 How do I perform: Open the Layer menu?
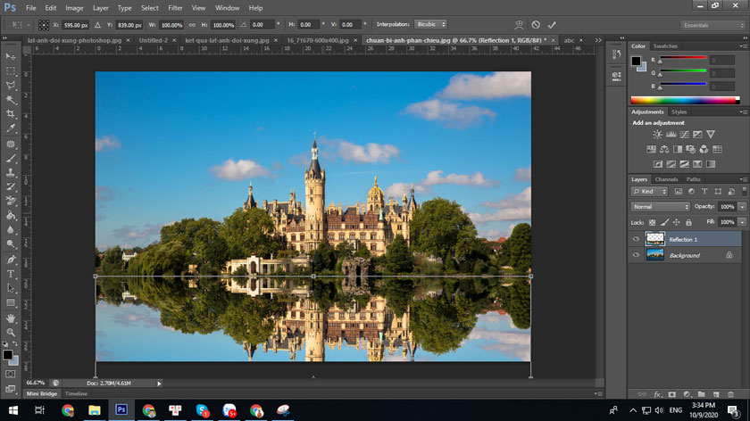(100, 8)
